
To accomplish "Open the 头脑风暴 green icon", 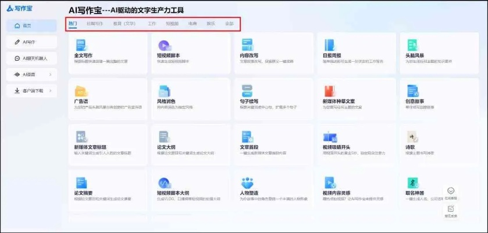I will [x=414, y=45].
